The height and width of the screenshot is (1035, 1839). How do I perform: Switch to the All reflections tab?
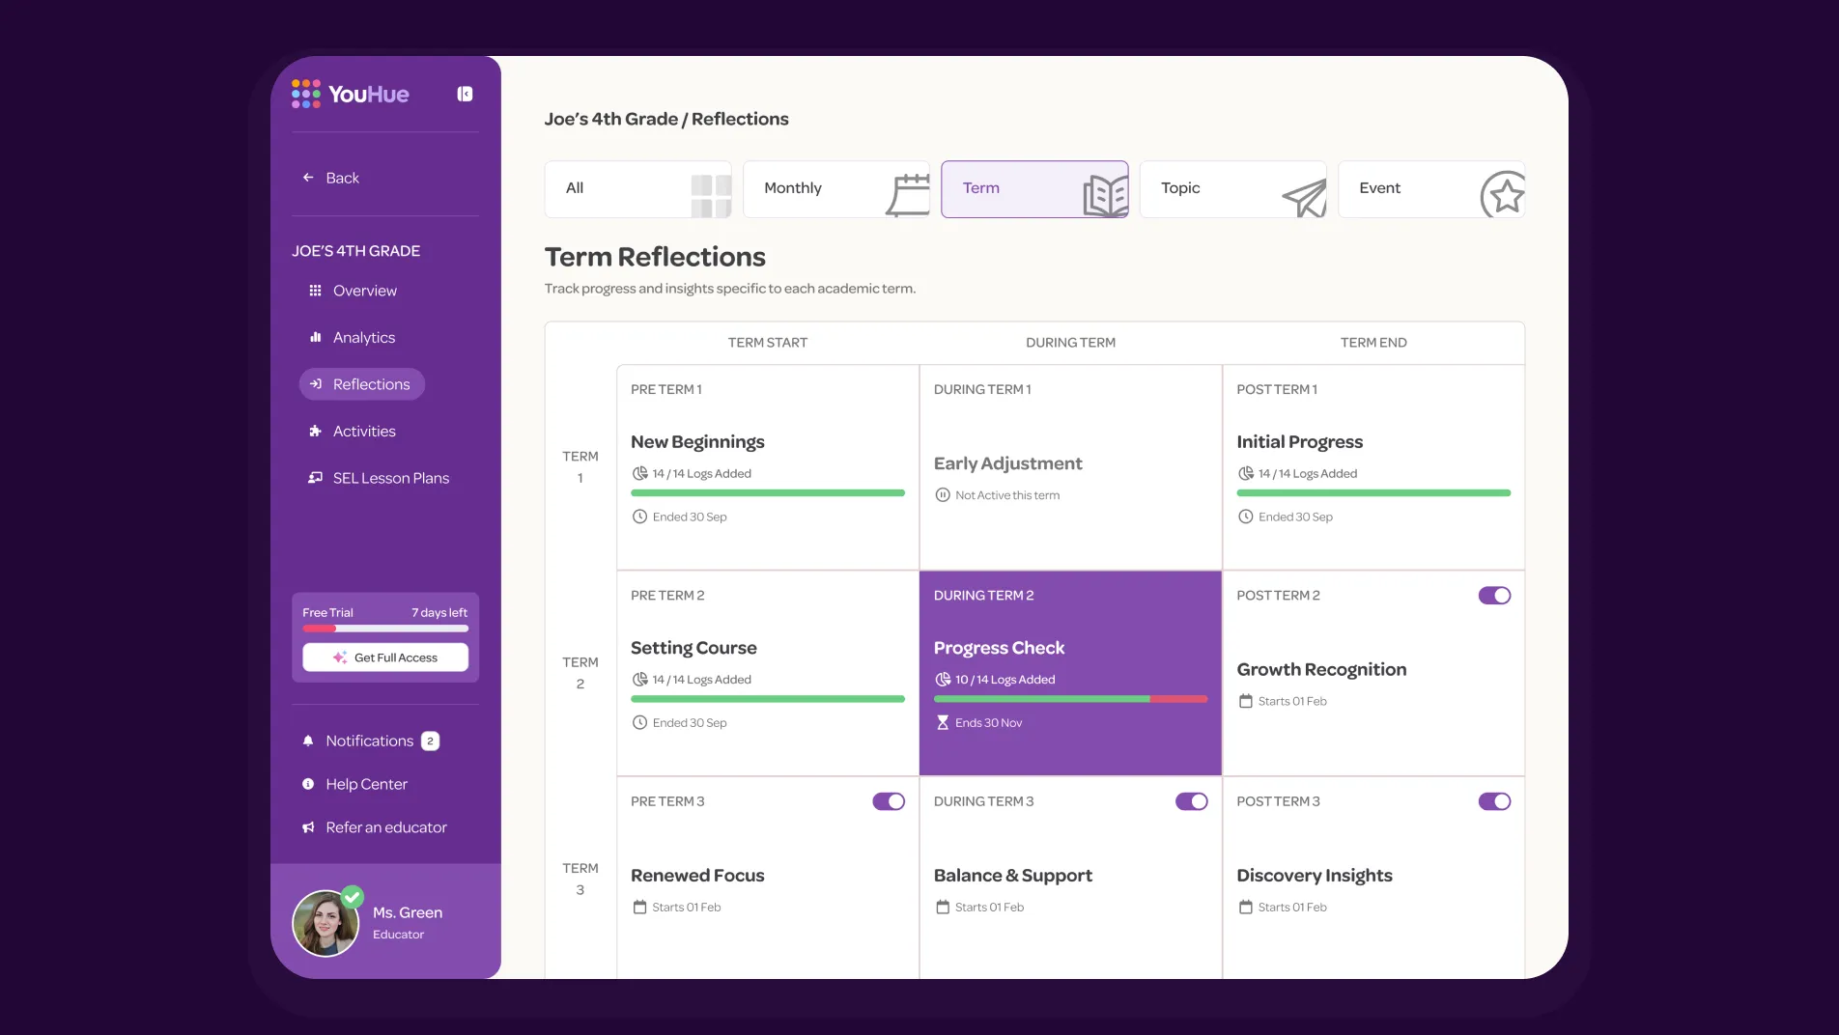637,188
